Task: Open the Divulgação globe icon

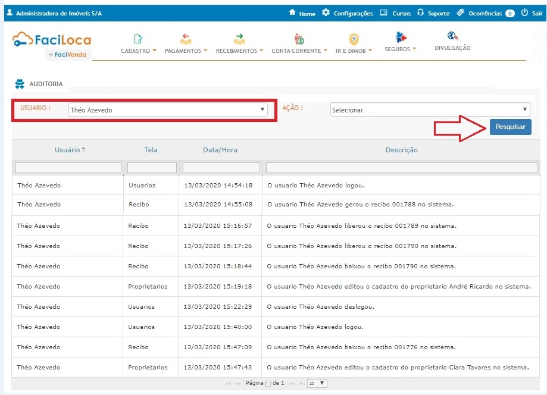Action: (x=452, y=36)
